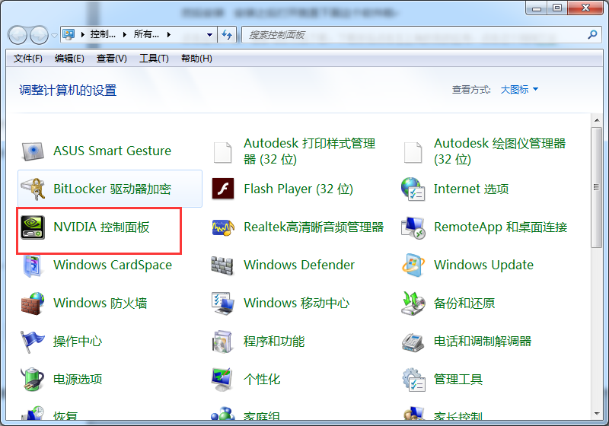Viewport: 609px width, 426px height.
Task: Click the Realtek高清晰音频管理器 link text
Action: (314, 227)
